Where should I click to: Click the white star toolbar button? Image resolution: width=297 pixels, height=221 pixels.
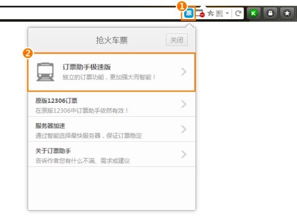[287, 13]
